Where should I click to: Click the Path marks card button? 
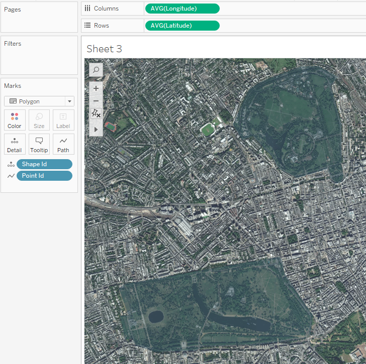pos(63,144)
